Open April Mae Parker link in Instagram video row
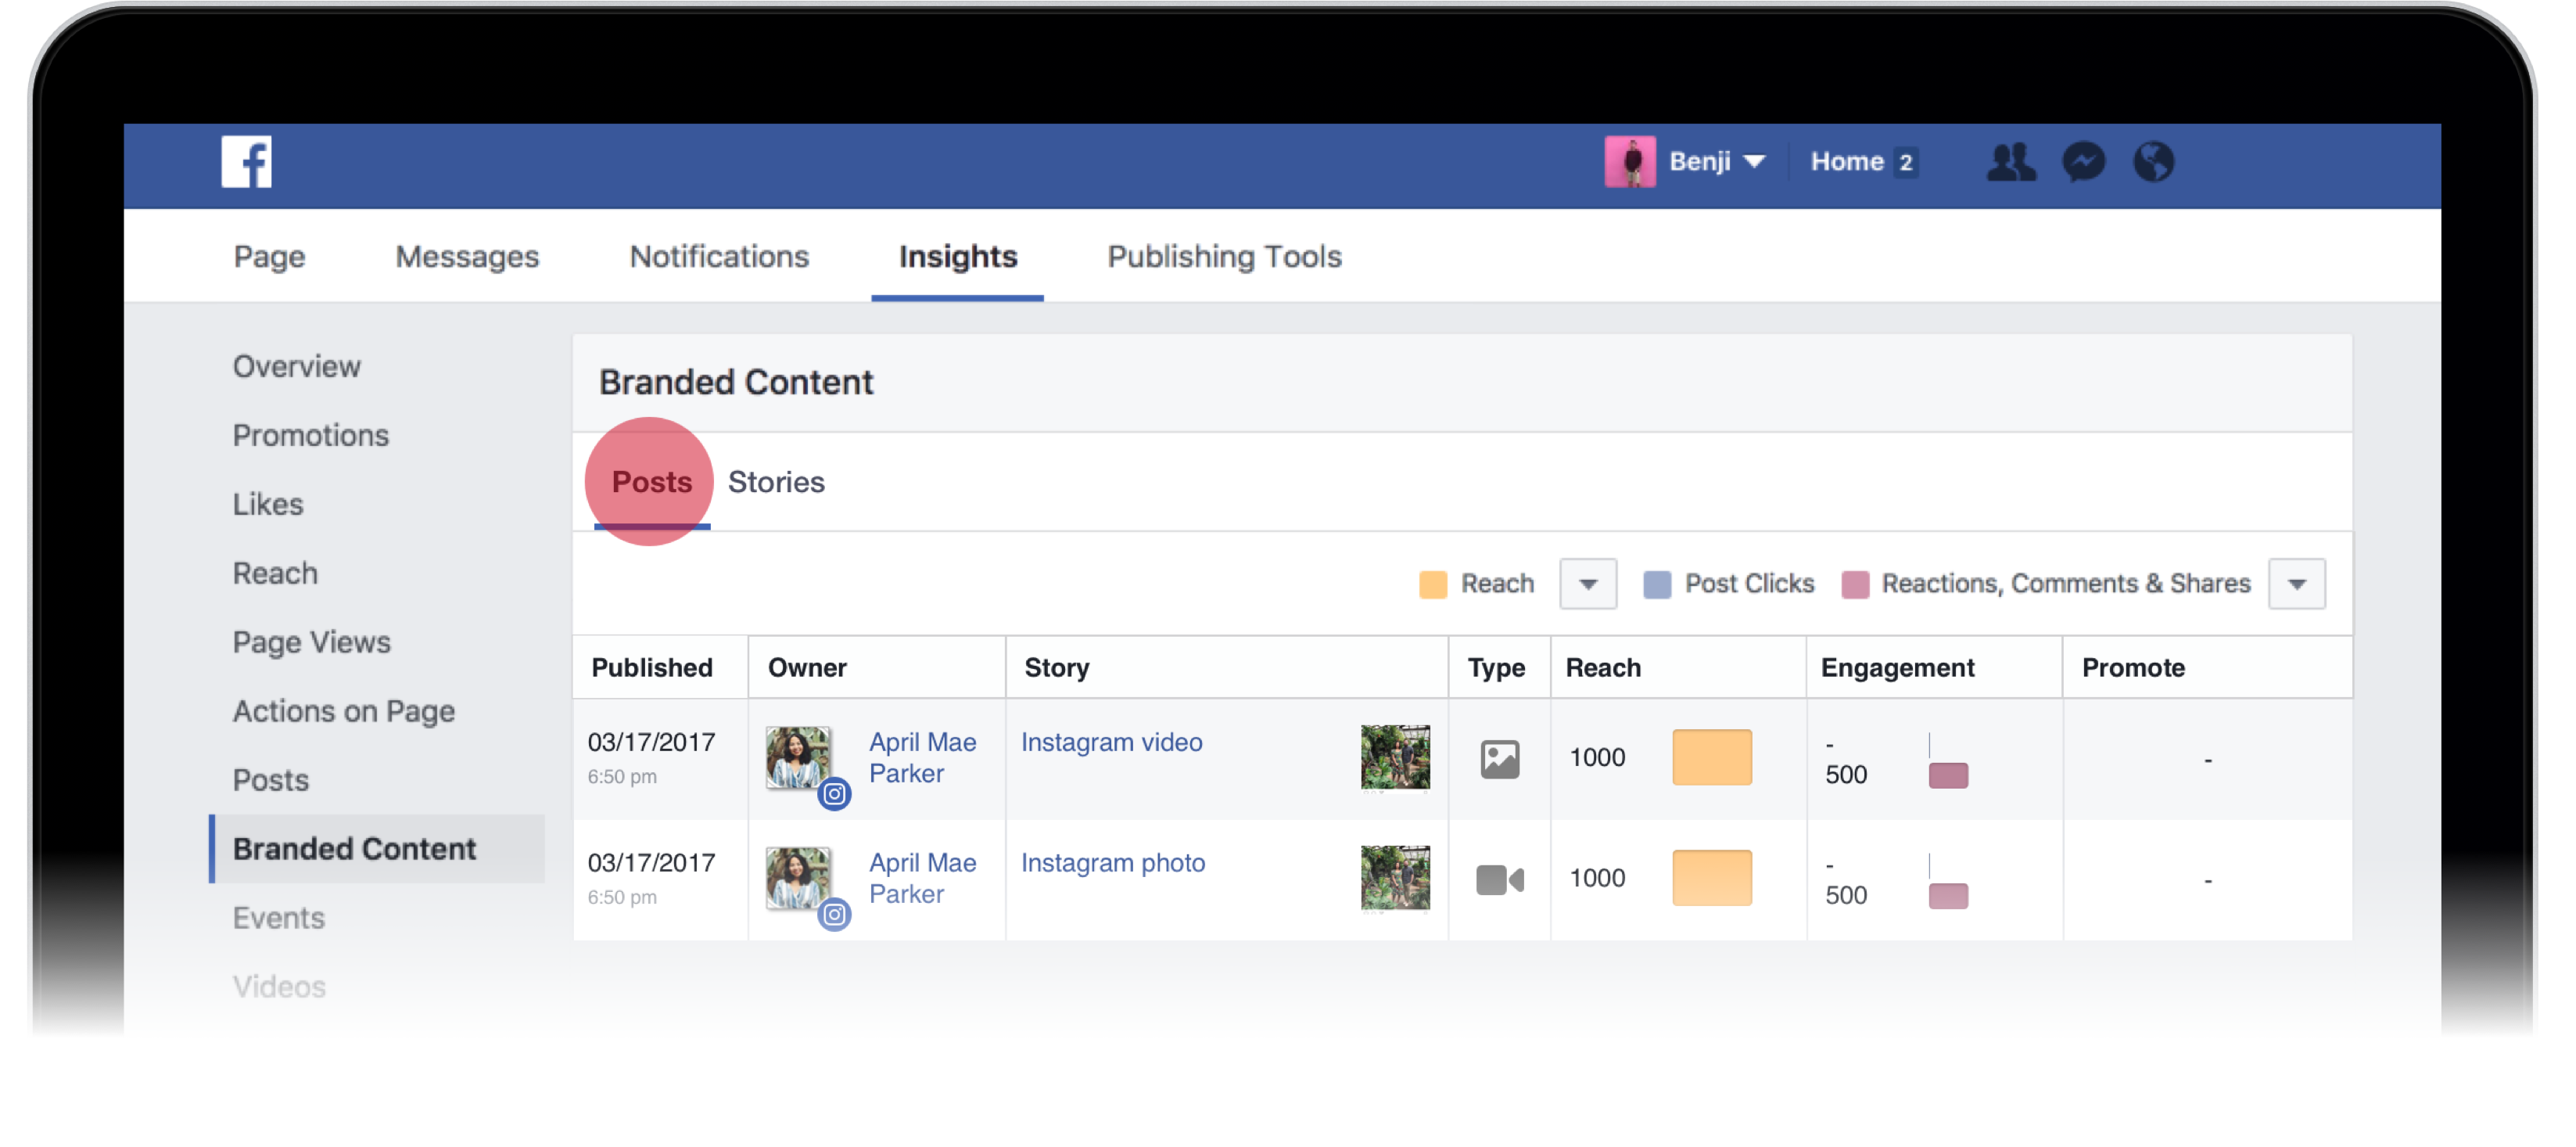 922,757
